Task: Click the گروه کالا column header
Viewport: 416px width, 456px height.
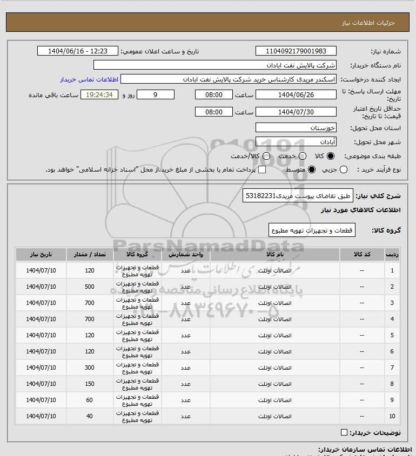Action: click(x=137, y=255)
